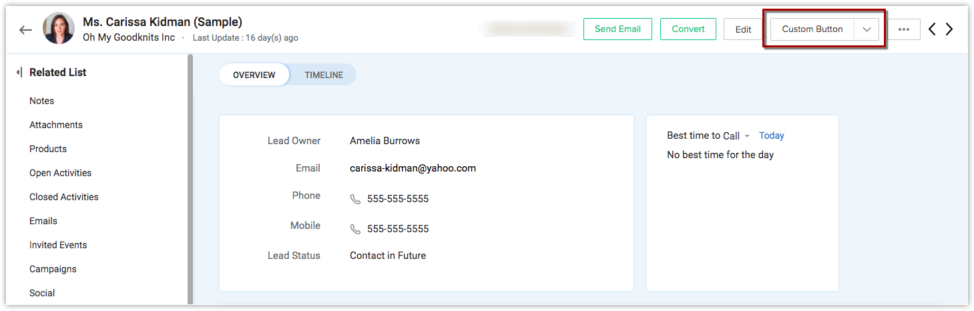Open the more options ellipsis menu
Viewport: 974px width, 311px height.
click(x=904, y=29)
